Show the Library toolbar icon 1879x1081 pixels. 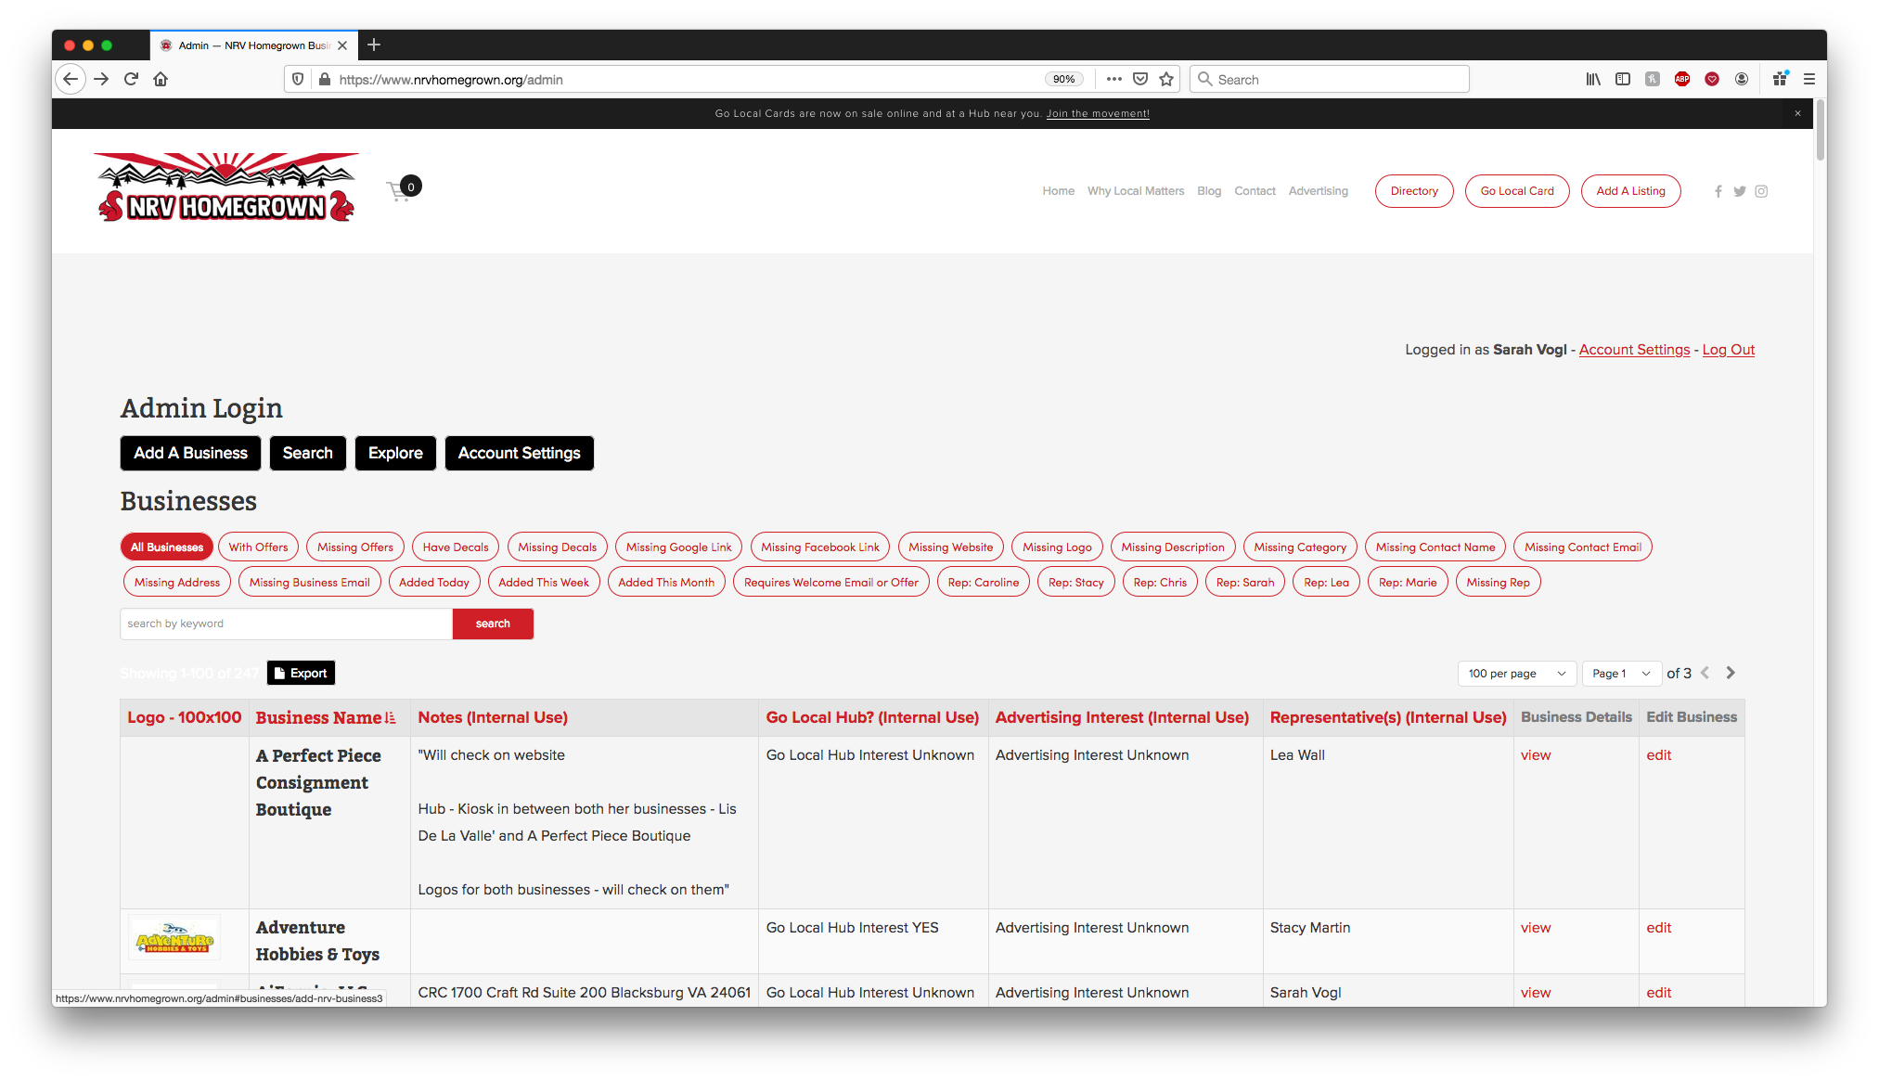(x=1593, y=80)
